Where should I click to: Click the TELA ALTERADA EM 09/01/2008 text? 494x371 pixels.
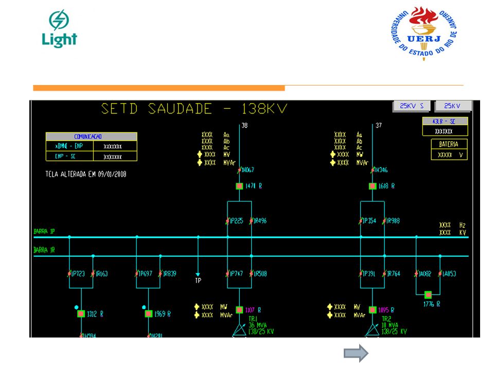[86, 174]
